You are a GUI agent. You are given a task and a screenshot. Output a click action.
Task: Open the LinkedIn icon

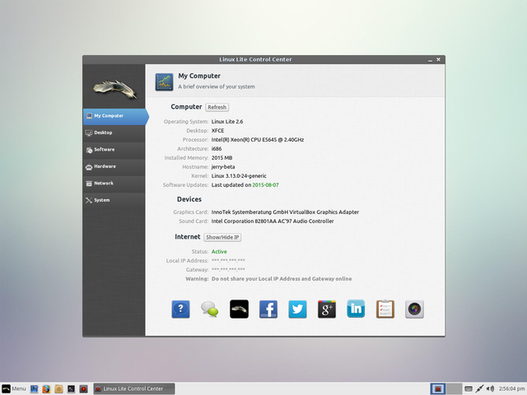pos(356,309)
